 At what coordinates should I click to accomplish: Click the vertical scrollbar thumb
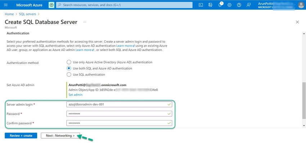click(x=304, y=100)
